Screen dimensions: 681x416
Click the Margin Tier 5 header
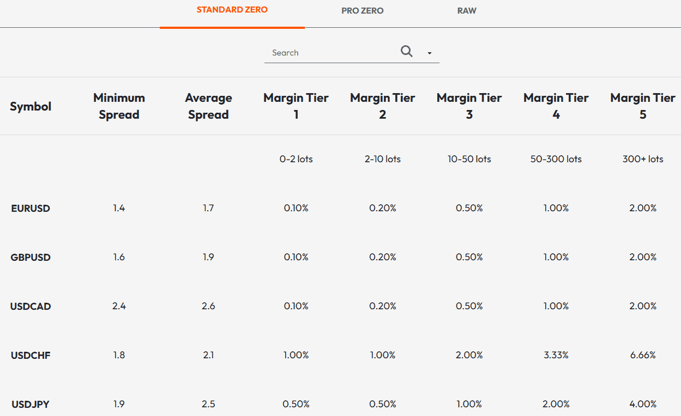(643, 106)
